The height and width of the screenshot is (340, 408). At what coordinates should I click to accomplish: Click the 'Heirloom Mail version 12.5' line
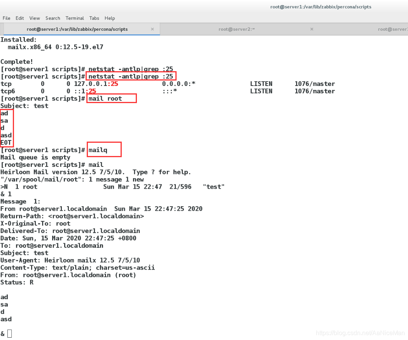[96, 172]
